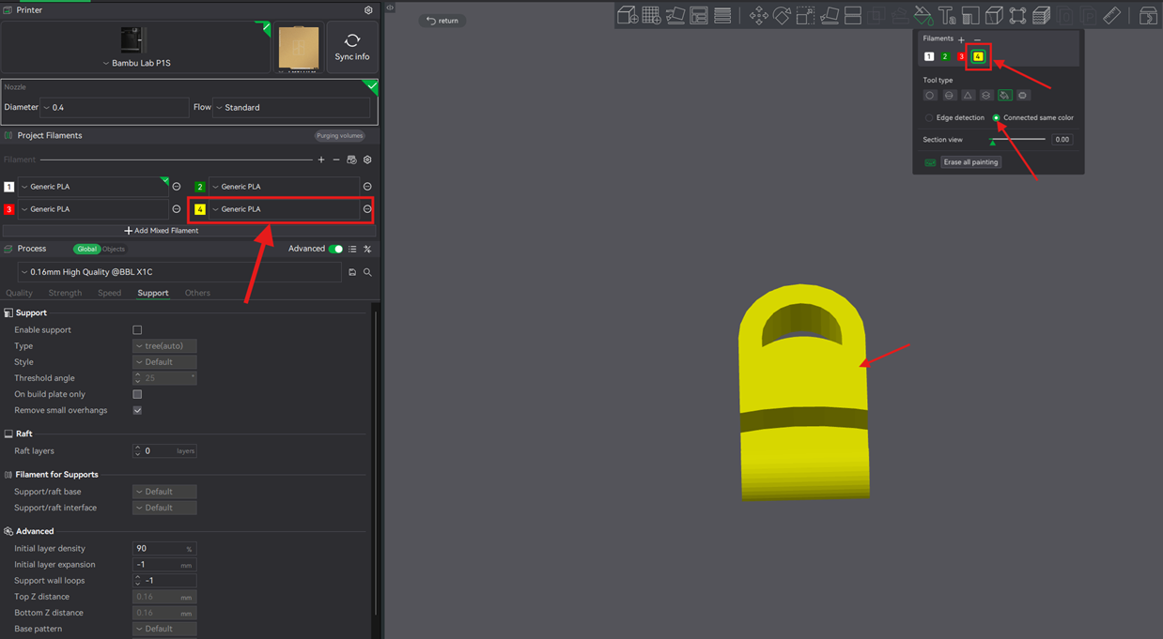Click Add Mixed Filament

162,231
